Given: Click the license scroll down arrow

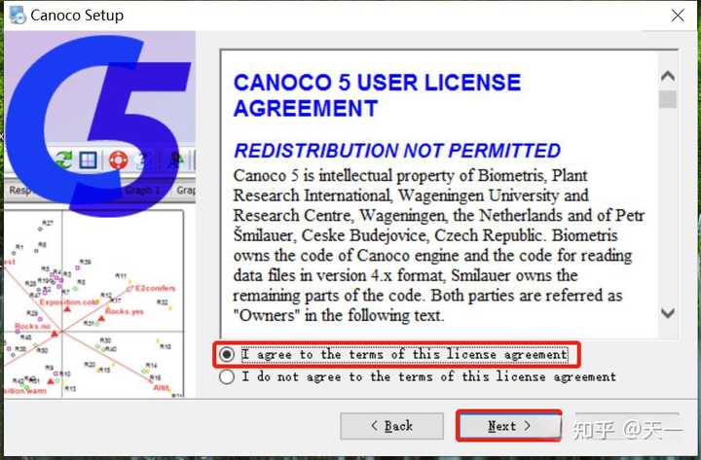Looking at the screenshot, I should 668,312.
